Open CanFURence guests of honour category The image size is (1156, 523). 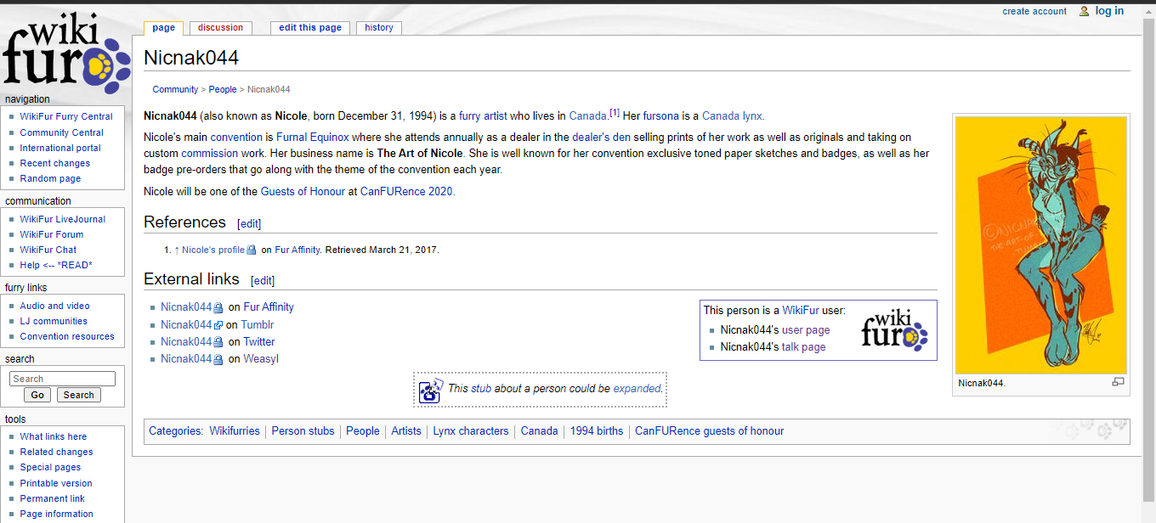710,431
